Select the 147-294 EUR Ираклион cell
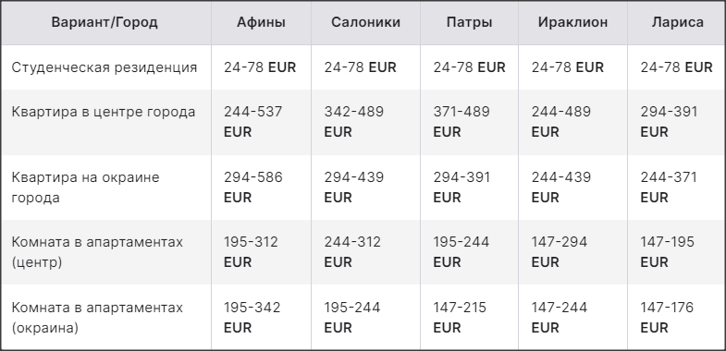The height and width of the screenshot is (351, 726). pos(559,252)
